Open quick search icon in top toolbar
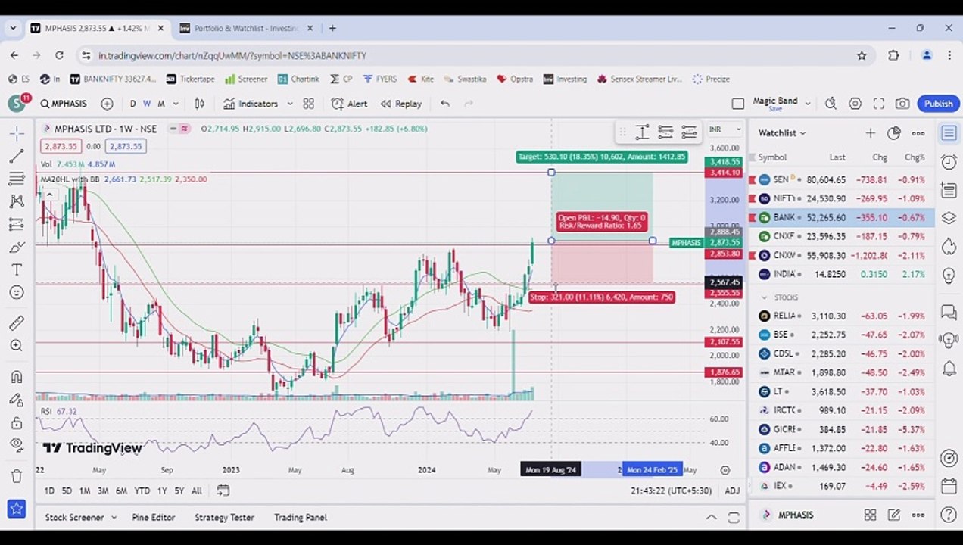 [x=831, y=104]
